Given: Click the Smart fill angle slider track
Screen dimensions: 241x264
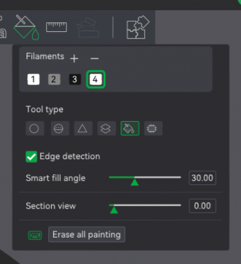Looking at the screenshot, I should pos(145,177).
